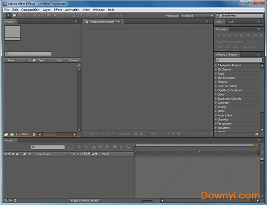Sort Project panel by Type column
Viewport: 267px width, 206px height.
41,60
